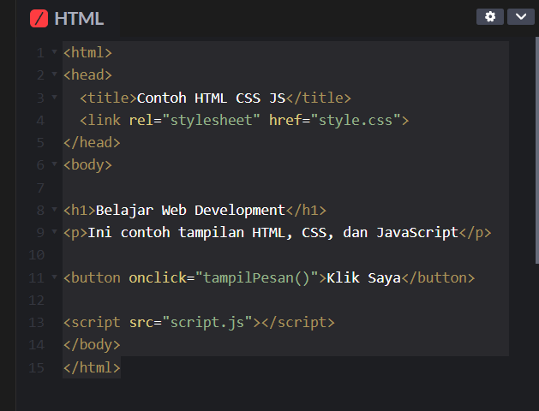This screenshot has width=539, height=411.
Task: Click the empty line 7 in the editor
Action: [257, 187]
